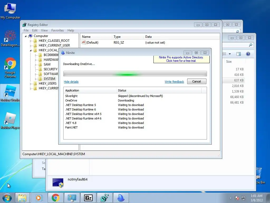Click the Size column header in Explorer

coord(235,61)
